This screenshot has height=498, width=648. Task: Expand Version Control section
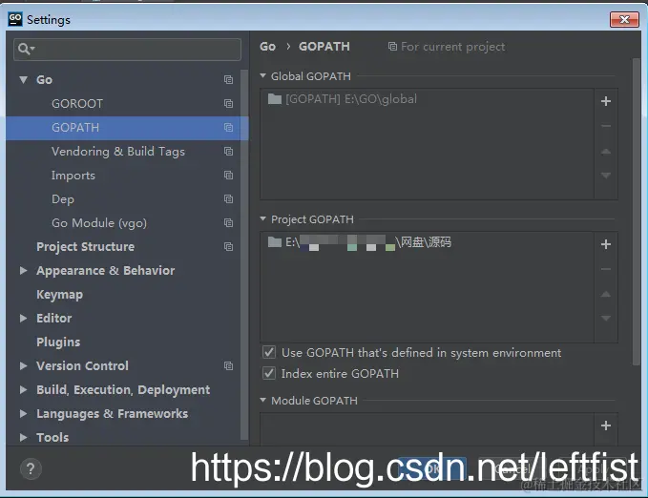24,365
